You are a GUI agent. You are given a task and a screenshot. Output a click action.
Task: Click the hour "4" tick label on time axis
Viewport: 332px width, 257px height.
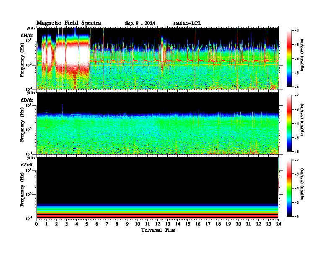click(x=77, y=224)
